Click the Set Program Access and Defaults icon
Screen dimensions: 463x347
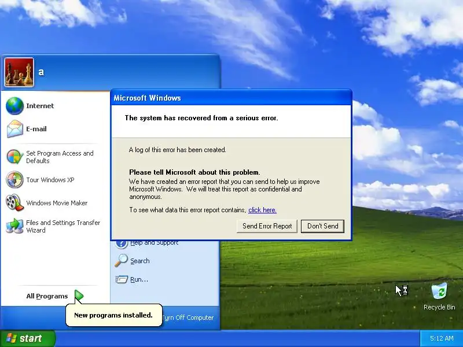click(x=14, y=157)
